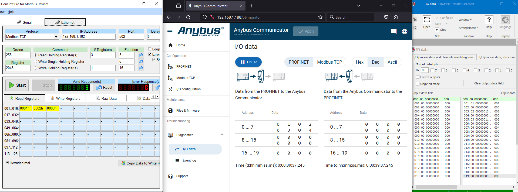Expand the Arrangement dropdown menu

point(468,28)
